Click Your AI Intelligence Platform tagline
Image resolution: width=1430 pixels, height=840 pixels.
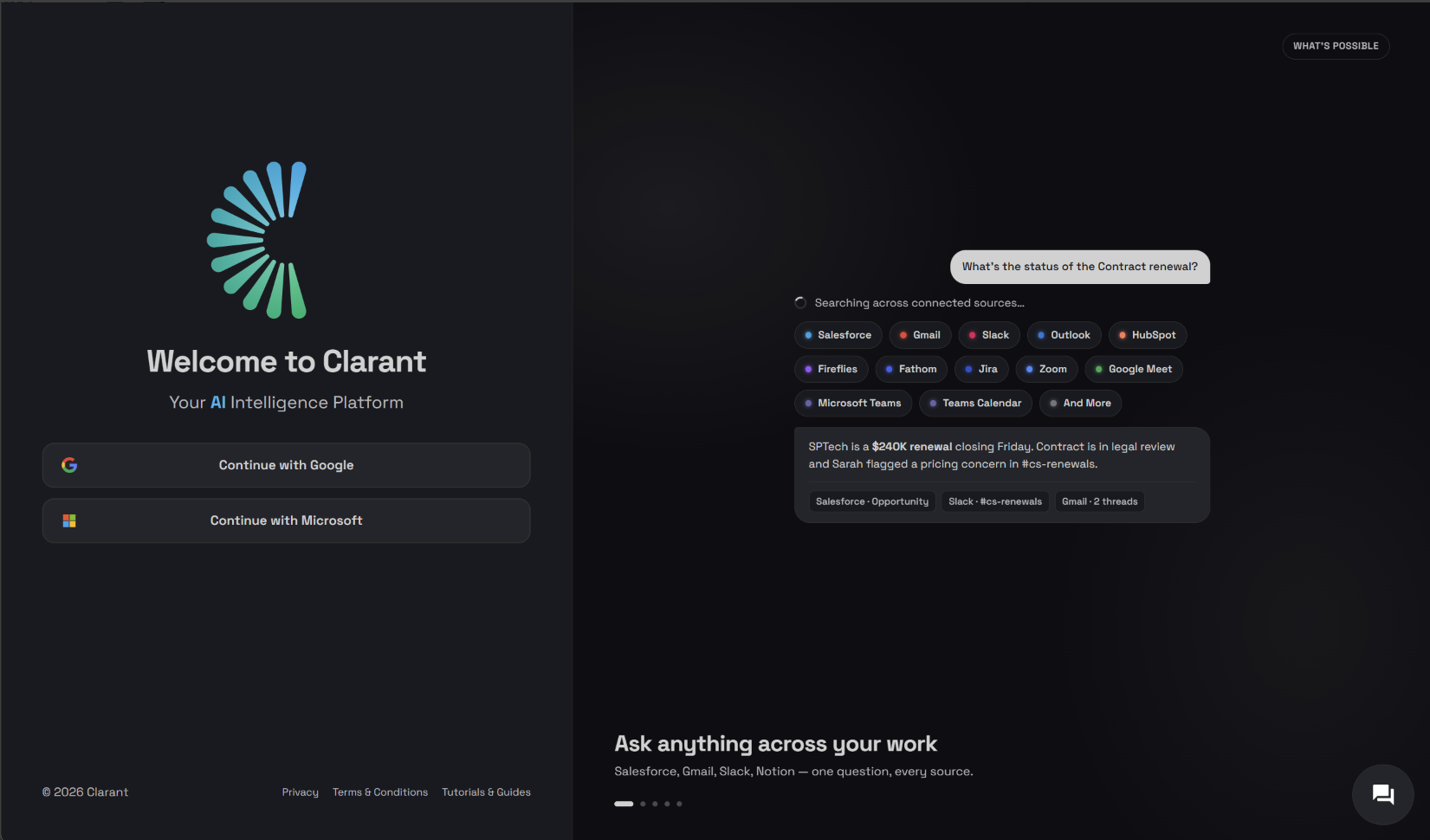286,403
